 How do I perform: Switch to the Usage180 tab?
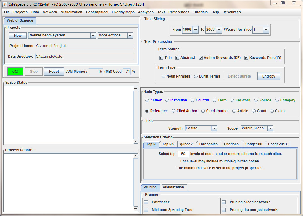(254, 144)
